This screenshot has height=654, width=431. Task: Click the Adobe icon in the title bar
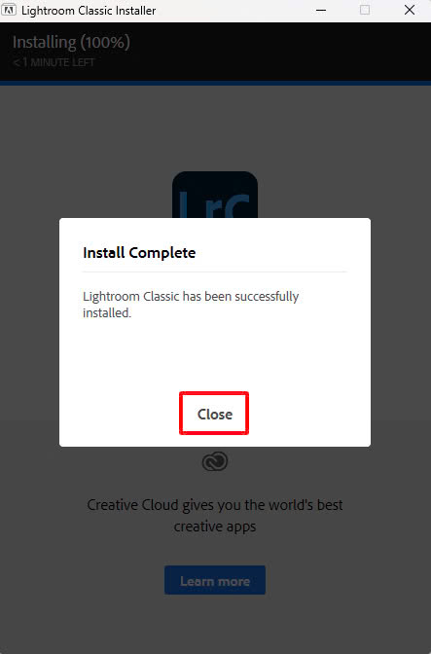tap(9, 10)
